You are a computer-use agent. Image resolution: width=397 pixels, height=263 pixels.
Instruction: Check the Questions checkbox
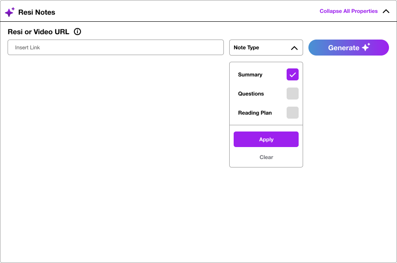tap(292, 93)
